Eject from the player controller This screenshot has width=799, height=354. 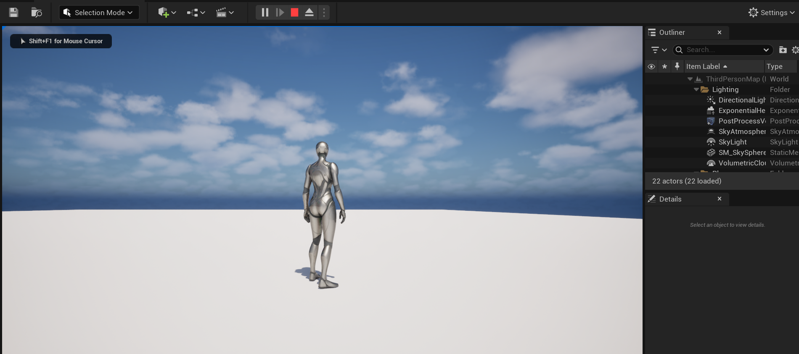(x=309, y=13)
